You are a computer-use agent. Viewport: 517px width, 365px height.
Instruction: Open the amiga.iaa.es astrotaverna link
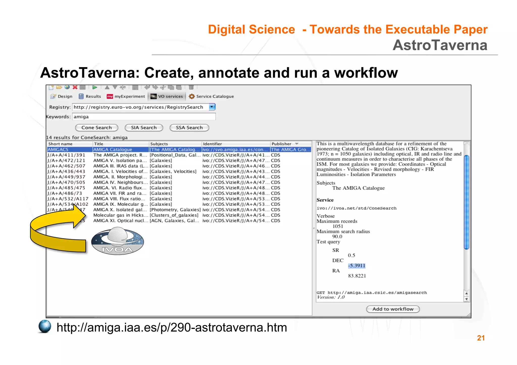click(172, 328)
